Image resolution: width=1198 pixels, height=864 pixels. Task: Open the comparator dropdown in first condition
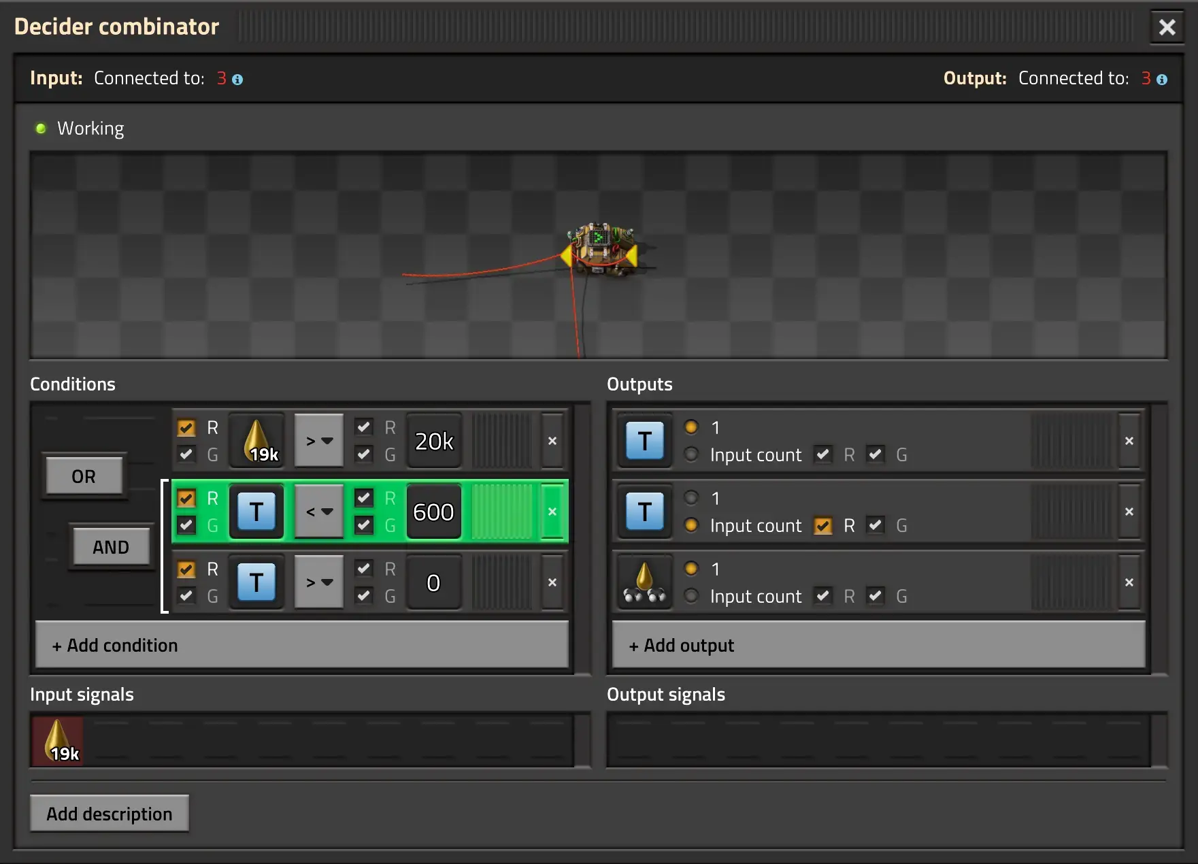(x=319, y=442)
